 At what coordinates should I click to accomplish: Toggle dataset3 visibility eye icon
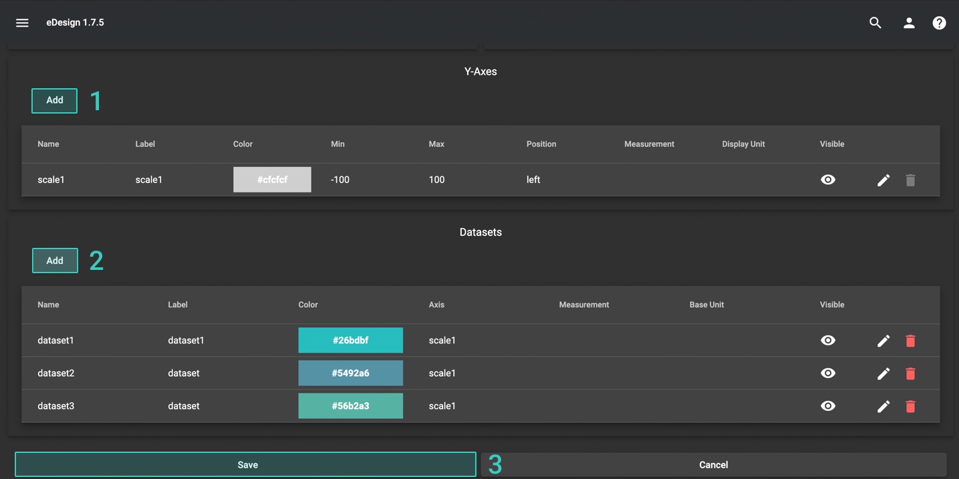[827, 406]
